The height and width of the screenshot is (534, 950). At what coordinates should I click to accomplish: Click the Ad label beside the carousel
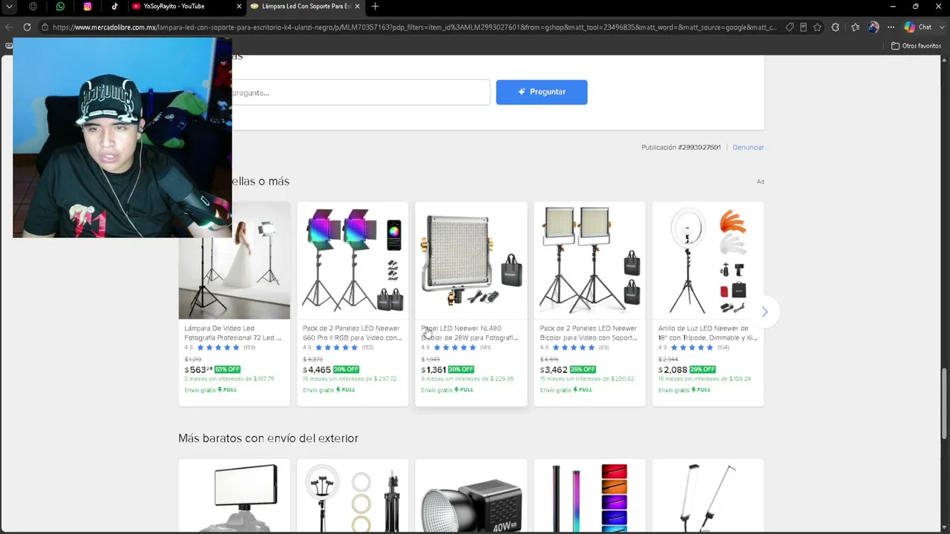tap(760, 182)
